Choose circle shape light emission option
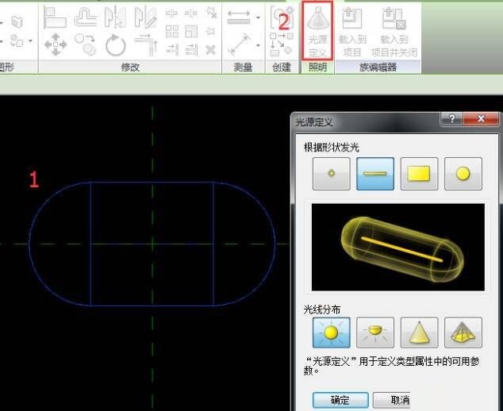The height and width of the screenshot is (411, 503). pos(463,174)
